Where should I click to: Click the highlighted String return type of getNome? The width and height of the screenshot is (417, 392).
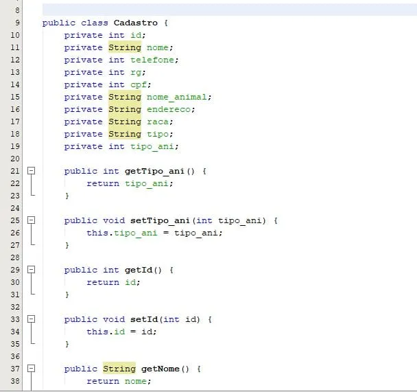(x=119, y=369)
